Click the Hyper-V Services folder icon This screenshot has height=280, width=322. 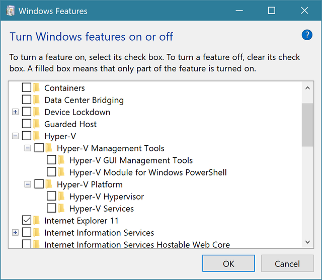61,208
